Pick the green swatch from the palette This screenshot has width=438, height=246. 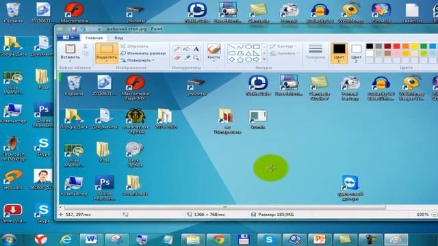pos(424,46)
